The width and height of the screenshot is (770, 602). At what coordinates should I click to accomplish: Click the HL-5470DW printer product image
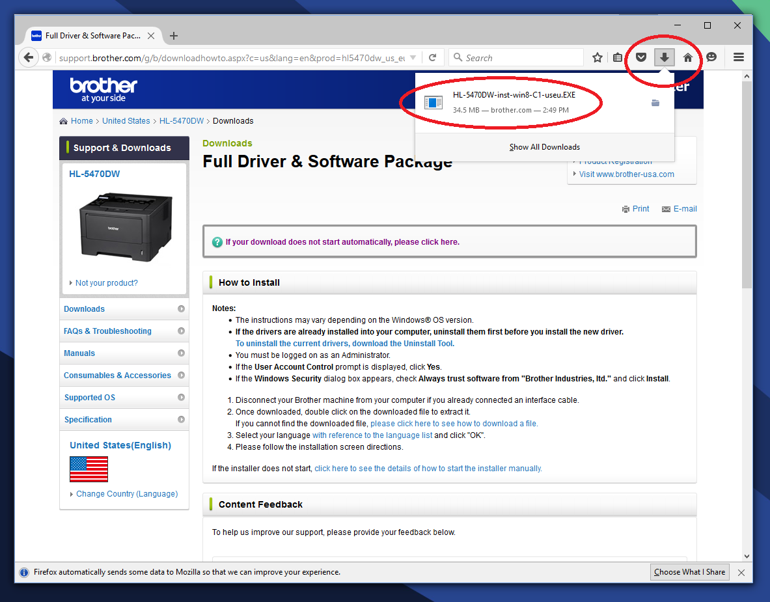click(126, 226)
